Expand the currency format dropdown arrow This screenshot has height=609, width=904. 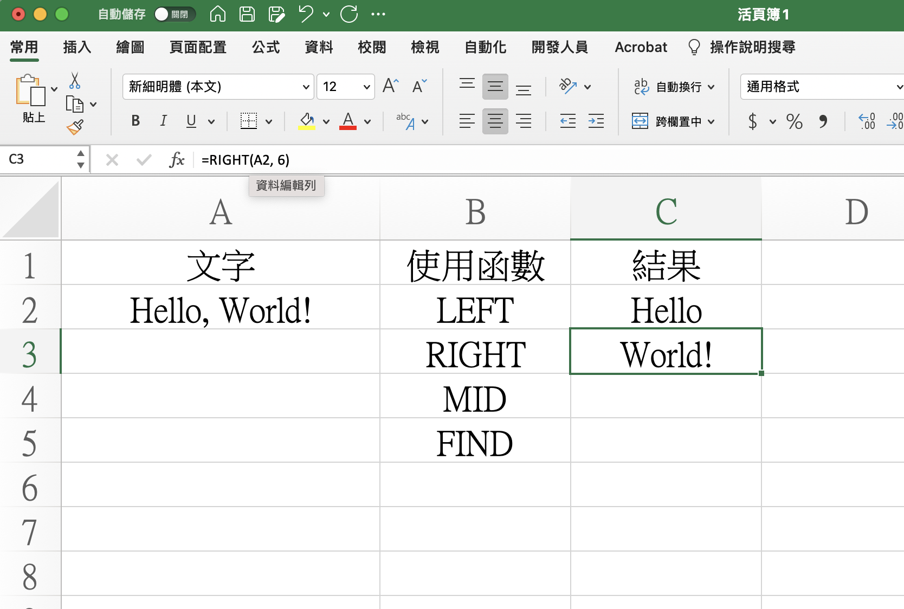click(773, 121)
